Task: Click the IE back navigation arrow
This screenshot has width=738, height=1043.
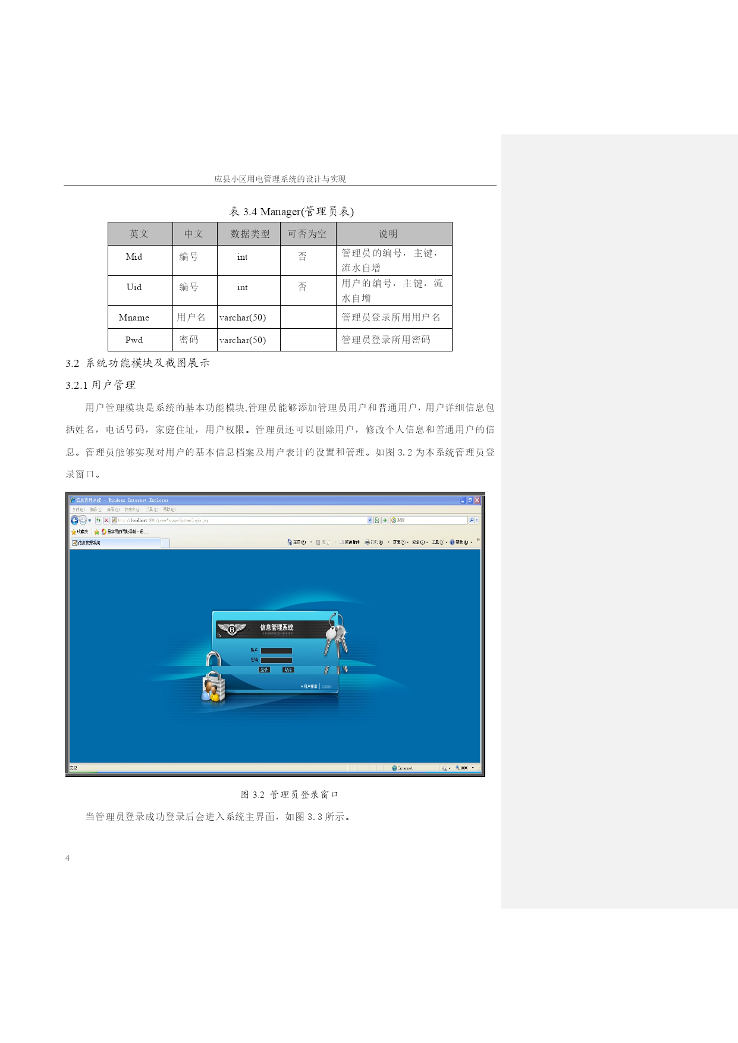Action: (74, 520)
